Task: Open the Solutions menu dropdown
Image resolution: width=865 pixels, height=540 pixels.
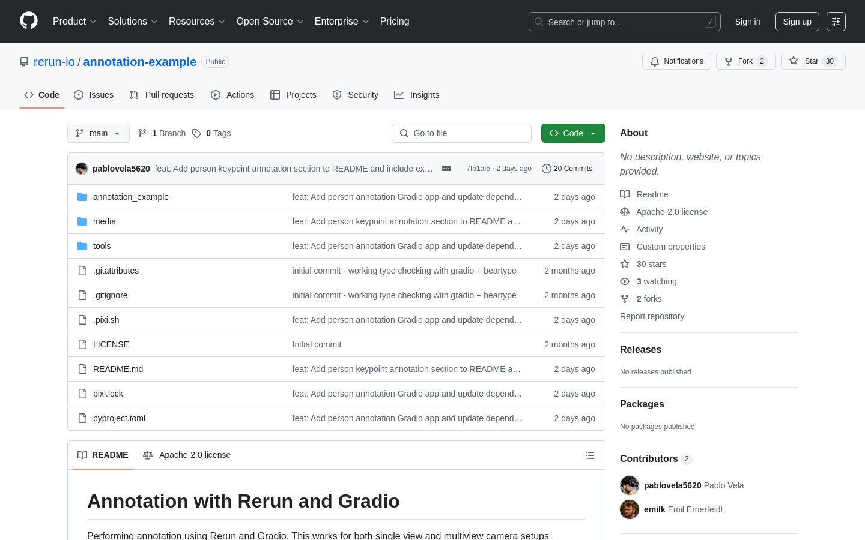Action: (x=133, y=22)
